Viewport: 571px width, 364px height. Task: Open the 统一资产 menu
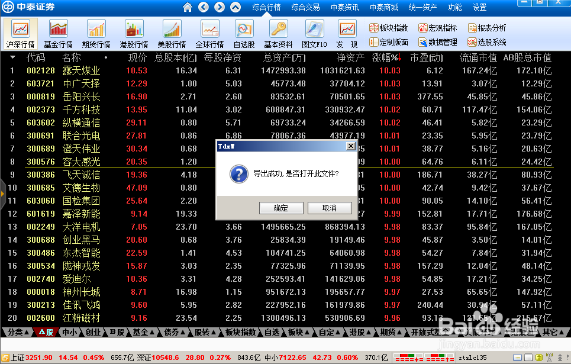tap(422, 7)
